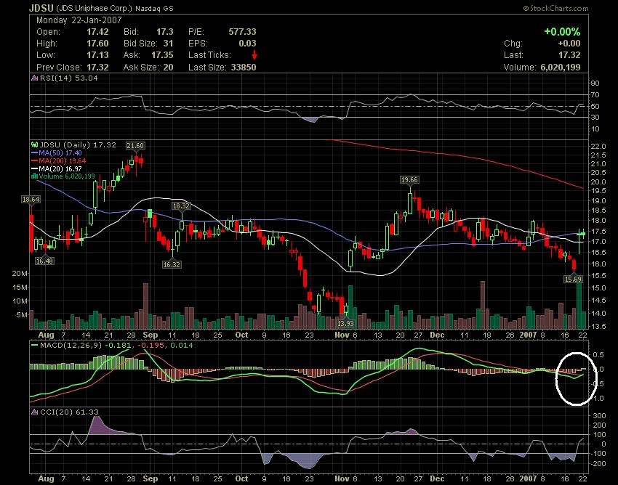The height and width of the screenshot is (485, 618).
Task: Click the 19.66 price high callout
Action: (x=409, y=180)
